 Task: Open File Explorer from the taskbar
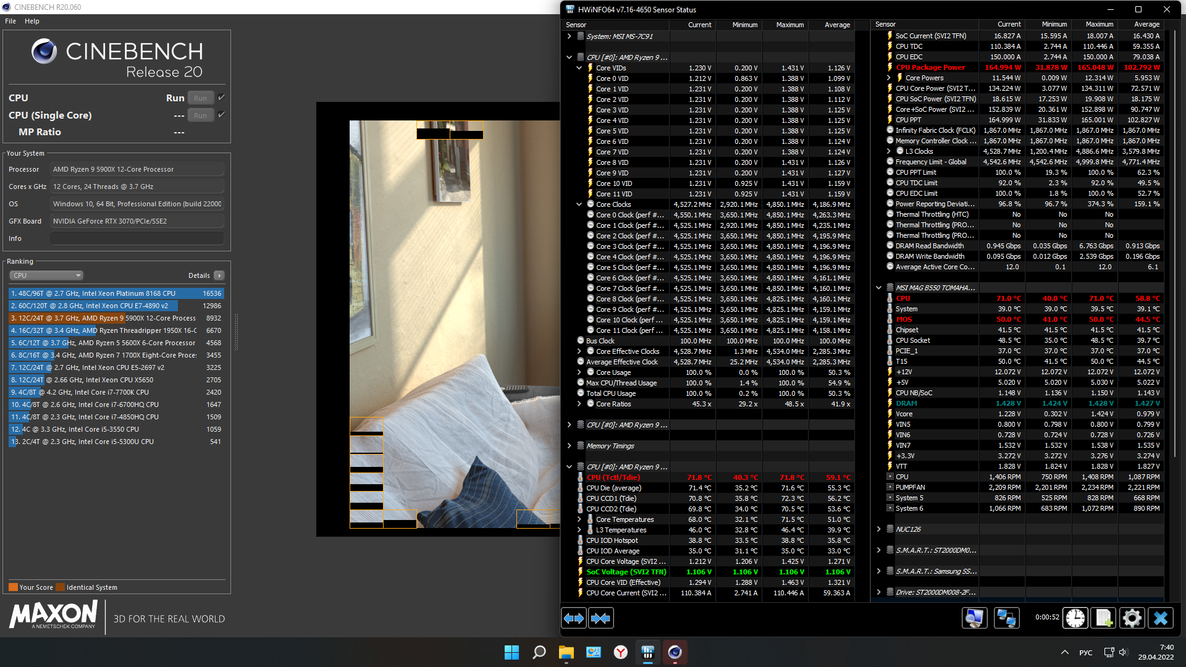pyautogui.click(x=566, y=652)
